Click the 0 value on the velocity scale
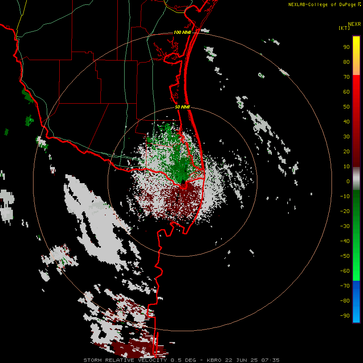 tap(348, 181)
